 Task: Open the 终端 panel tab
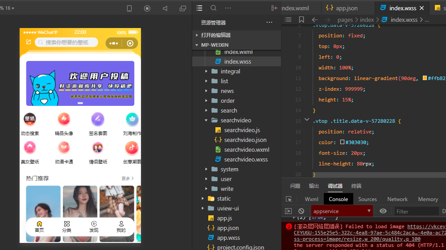click(356, 186)
